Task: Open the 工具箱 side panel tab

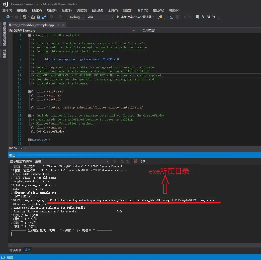Action: [4, 54]
